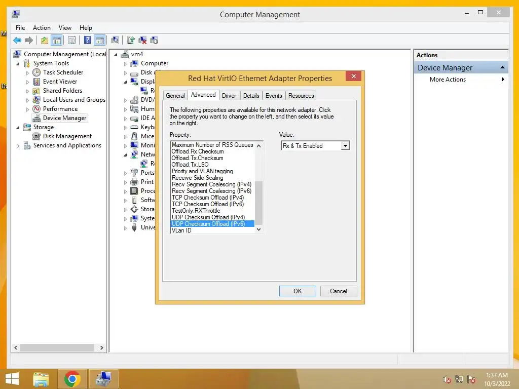The height and width of the screenshot is (389, 519).
Task: Toggle Show/Hide Console Tree toolbar icon
Action: [57, 41]
